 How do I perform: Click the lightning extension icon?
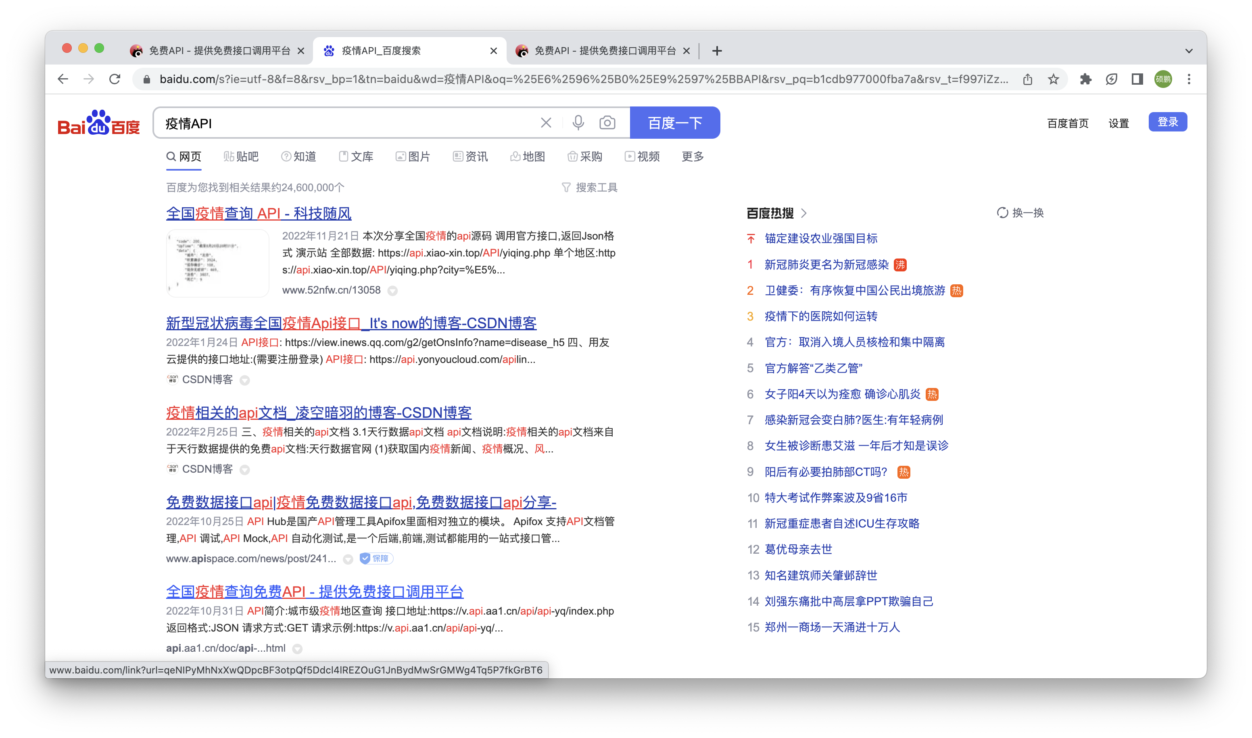click(1111, 79)
